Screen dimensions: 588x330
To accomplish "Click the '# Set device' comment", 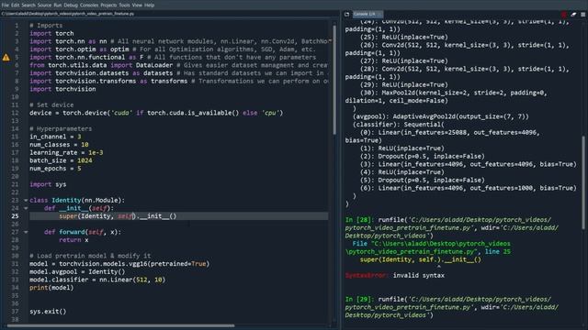I will 51,104.
